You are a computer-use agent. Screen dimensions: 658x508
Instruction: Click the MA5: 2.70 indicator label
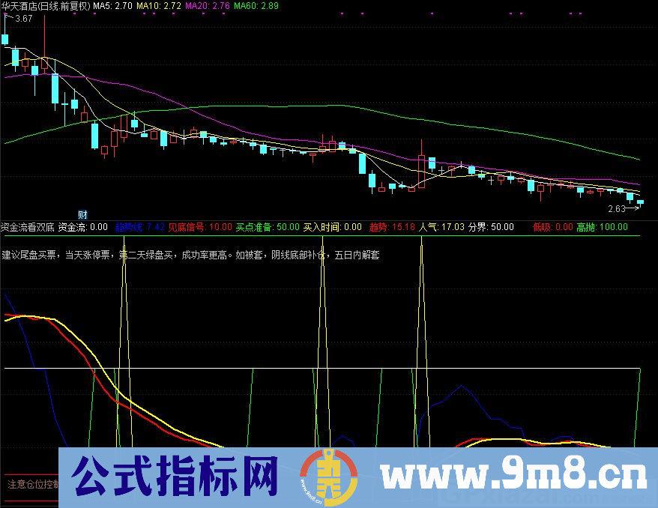[112, 6]
